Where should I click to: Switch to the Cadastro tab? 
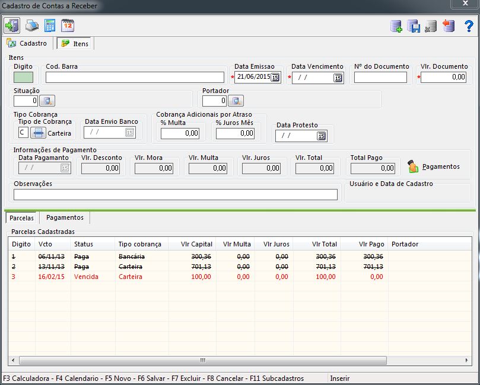(27, 43)
